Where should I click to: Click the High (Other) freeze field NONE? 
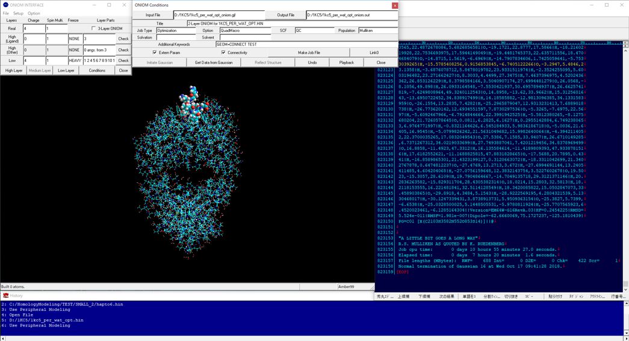74,50
